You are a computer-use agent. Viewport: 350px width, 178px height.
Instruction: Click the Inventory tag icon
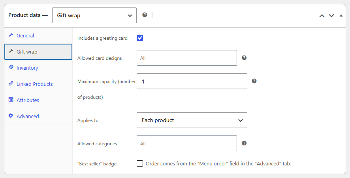pyautogui.click(x=11, y=67)
